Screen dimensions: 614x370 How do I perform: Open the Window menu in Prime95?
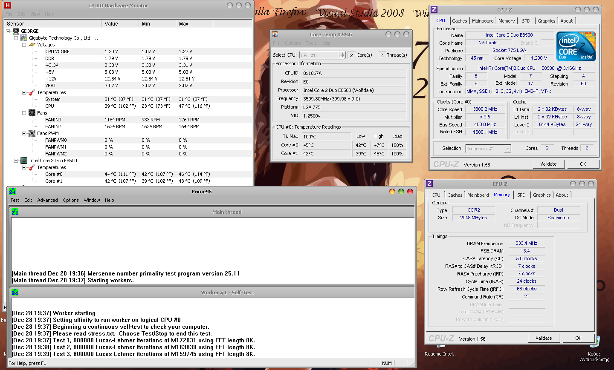92,200
